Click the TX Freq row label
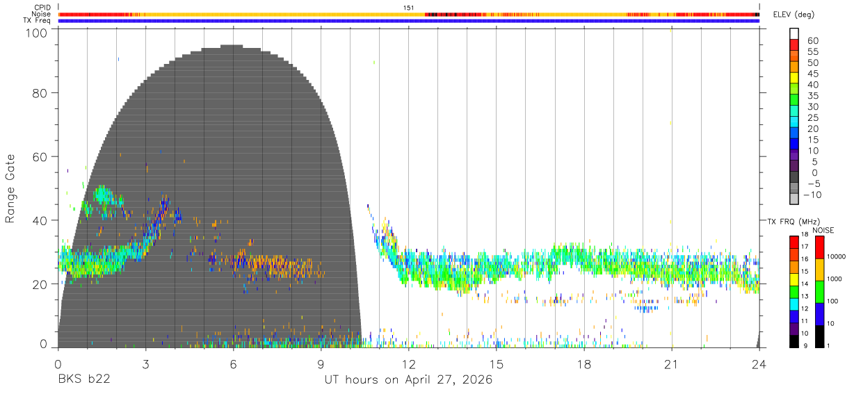The image size is (854, 394). [x=37, y=20]
